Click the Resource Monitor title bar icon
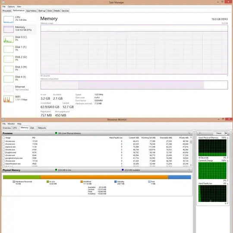This screenshot has height=233, width=233. click(3, 120)
